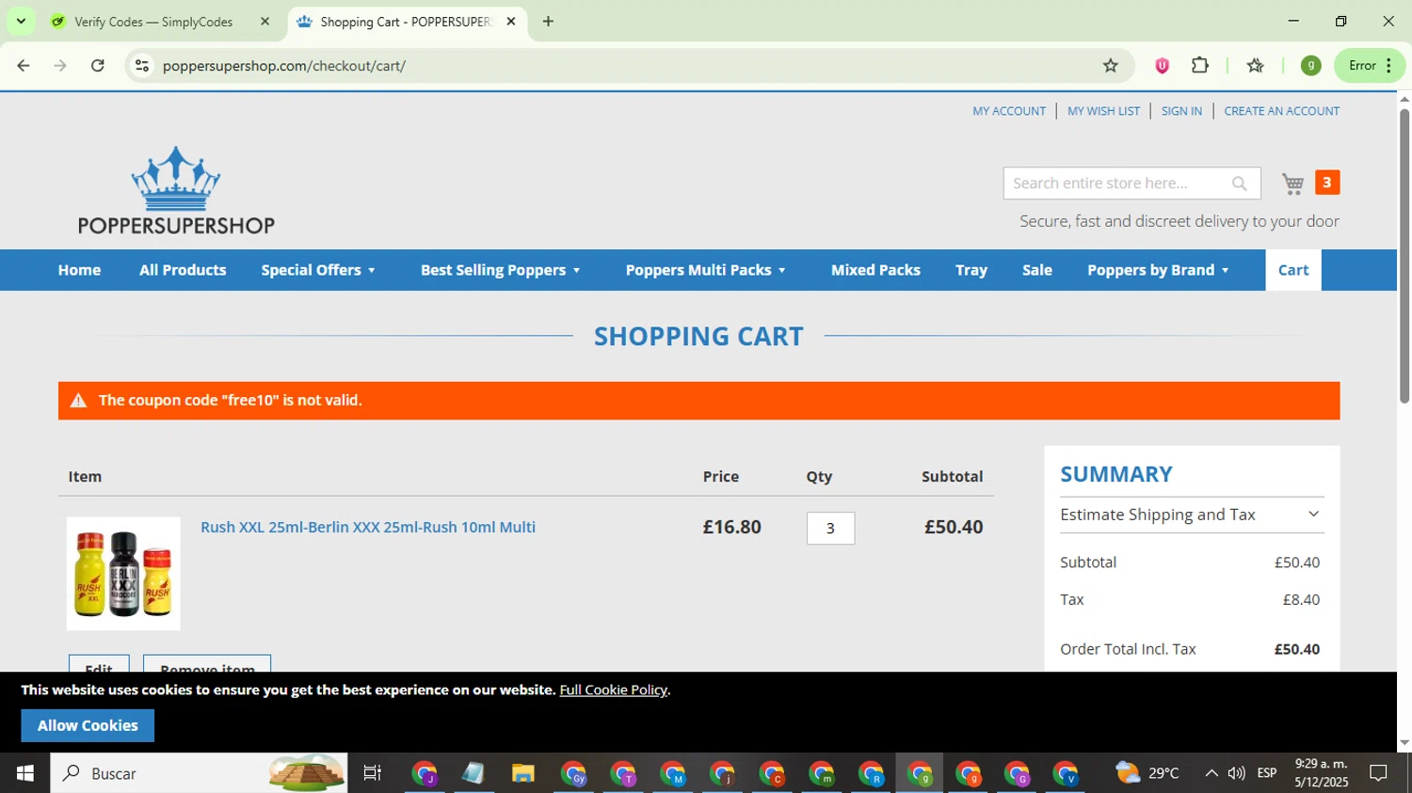Open Chrome profile V icon on taskbar
Screen dimensions: 1412x793
coord(1066,773)
